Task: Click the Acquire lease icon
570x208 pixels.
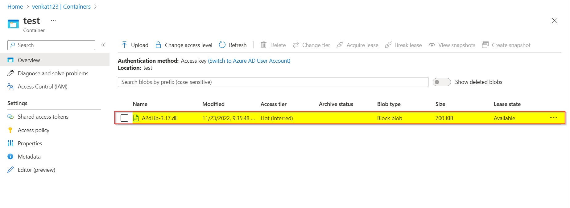Action: [x=340, y=45]
